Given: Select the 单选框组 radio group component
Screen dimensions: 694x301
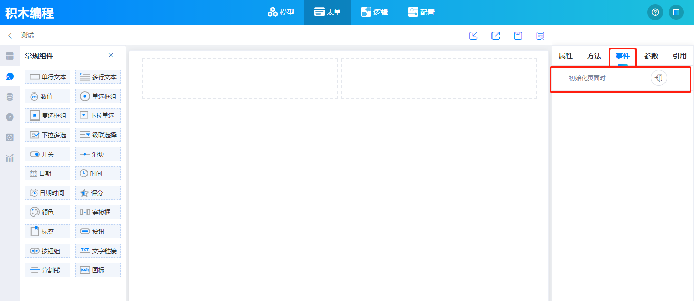Looking at the screenshot, I should (x=98, y=96).
